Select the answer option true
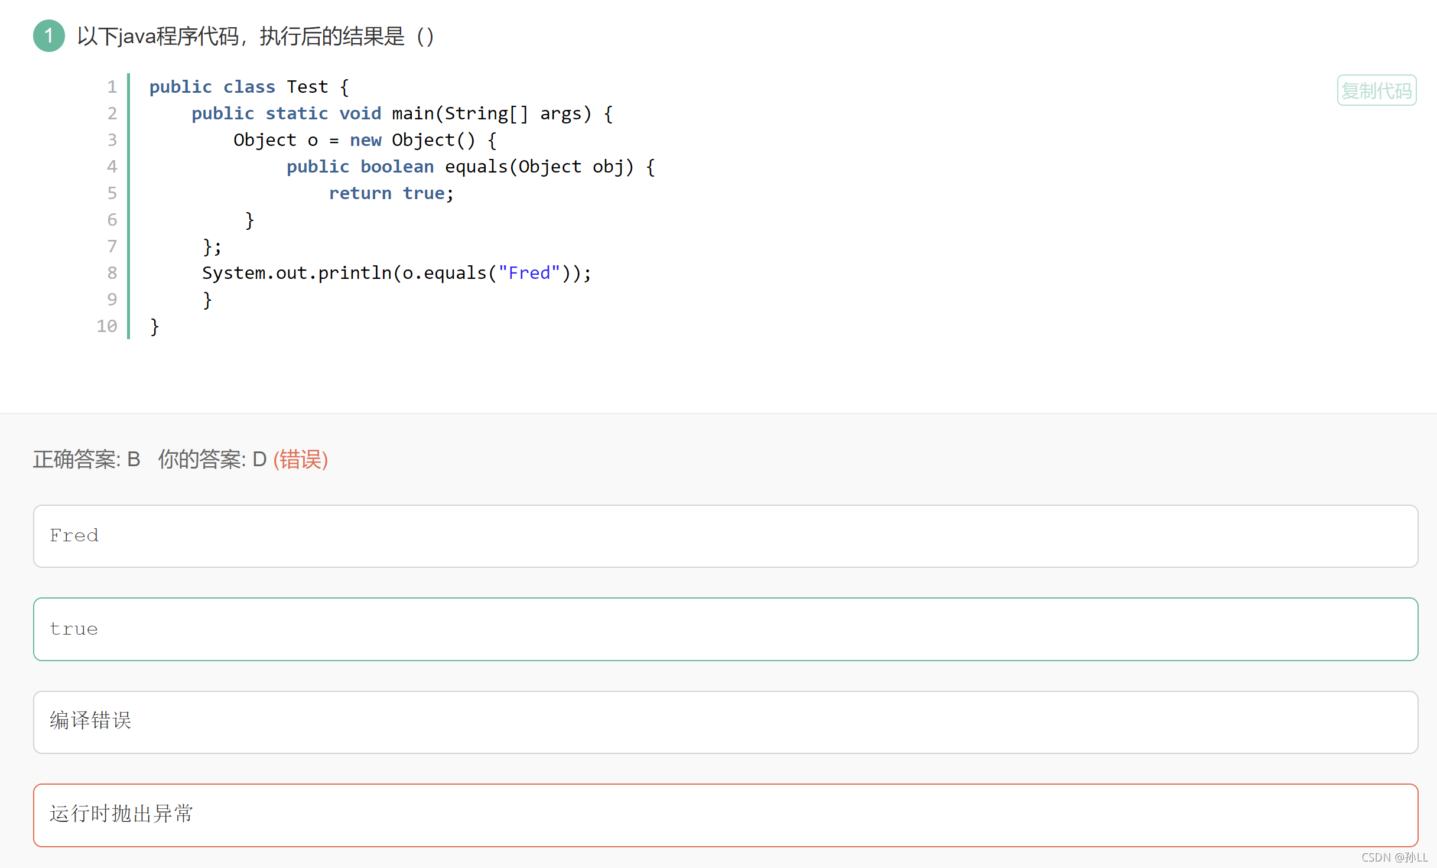 (x=726, y=629)
